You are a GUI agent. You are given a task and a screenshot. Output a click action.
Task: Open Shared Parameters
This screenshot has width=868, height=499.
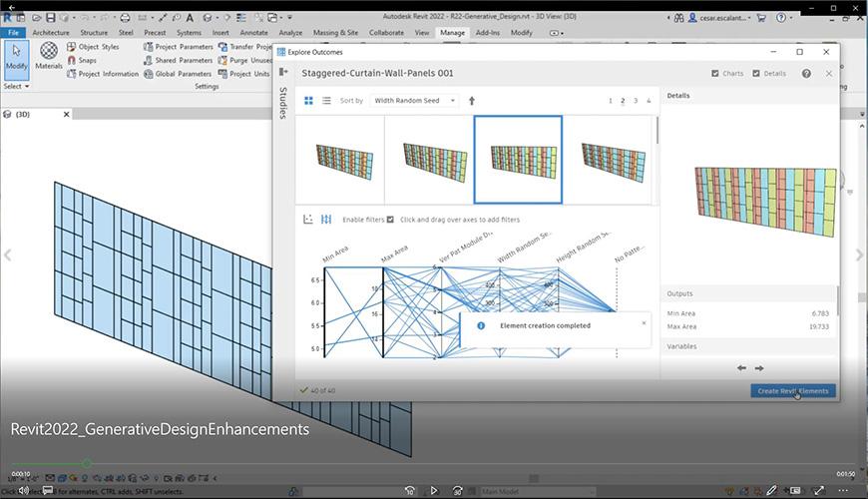[178, 60]
